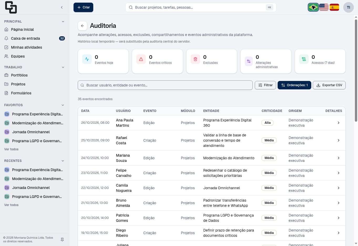Navigate to Equipes
358x246 pixels.
tap(34, 56)
